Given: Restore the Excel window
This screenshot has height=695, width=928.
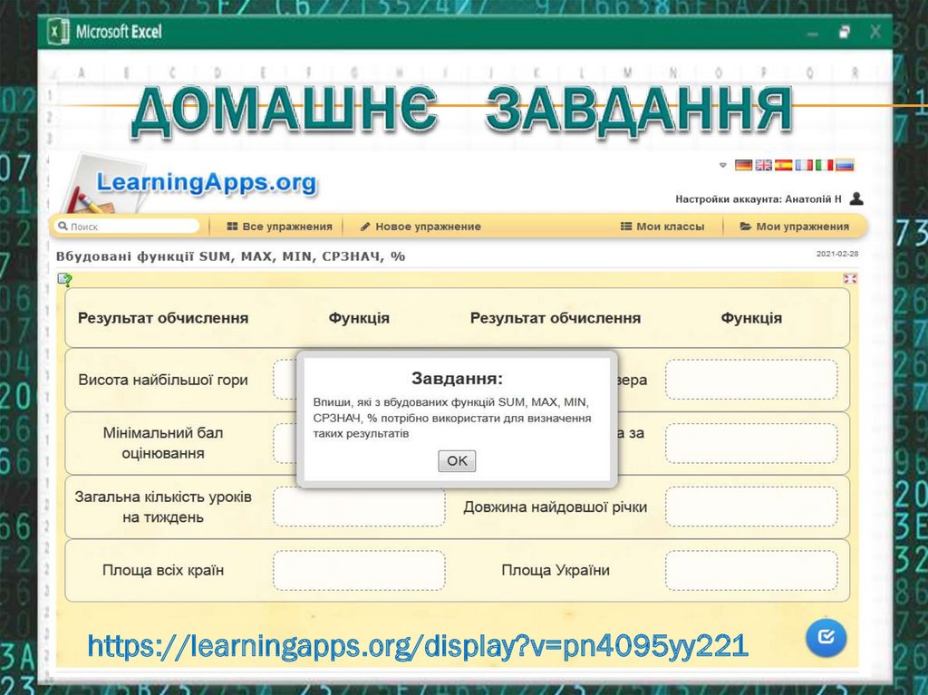Looking at the screenshot, I should pyautogui.click(x=844, y=32).
